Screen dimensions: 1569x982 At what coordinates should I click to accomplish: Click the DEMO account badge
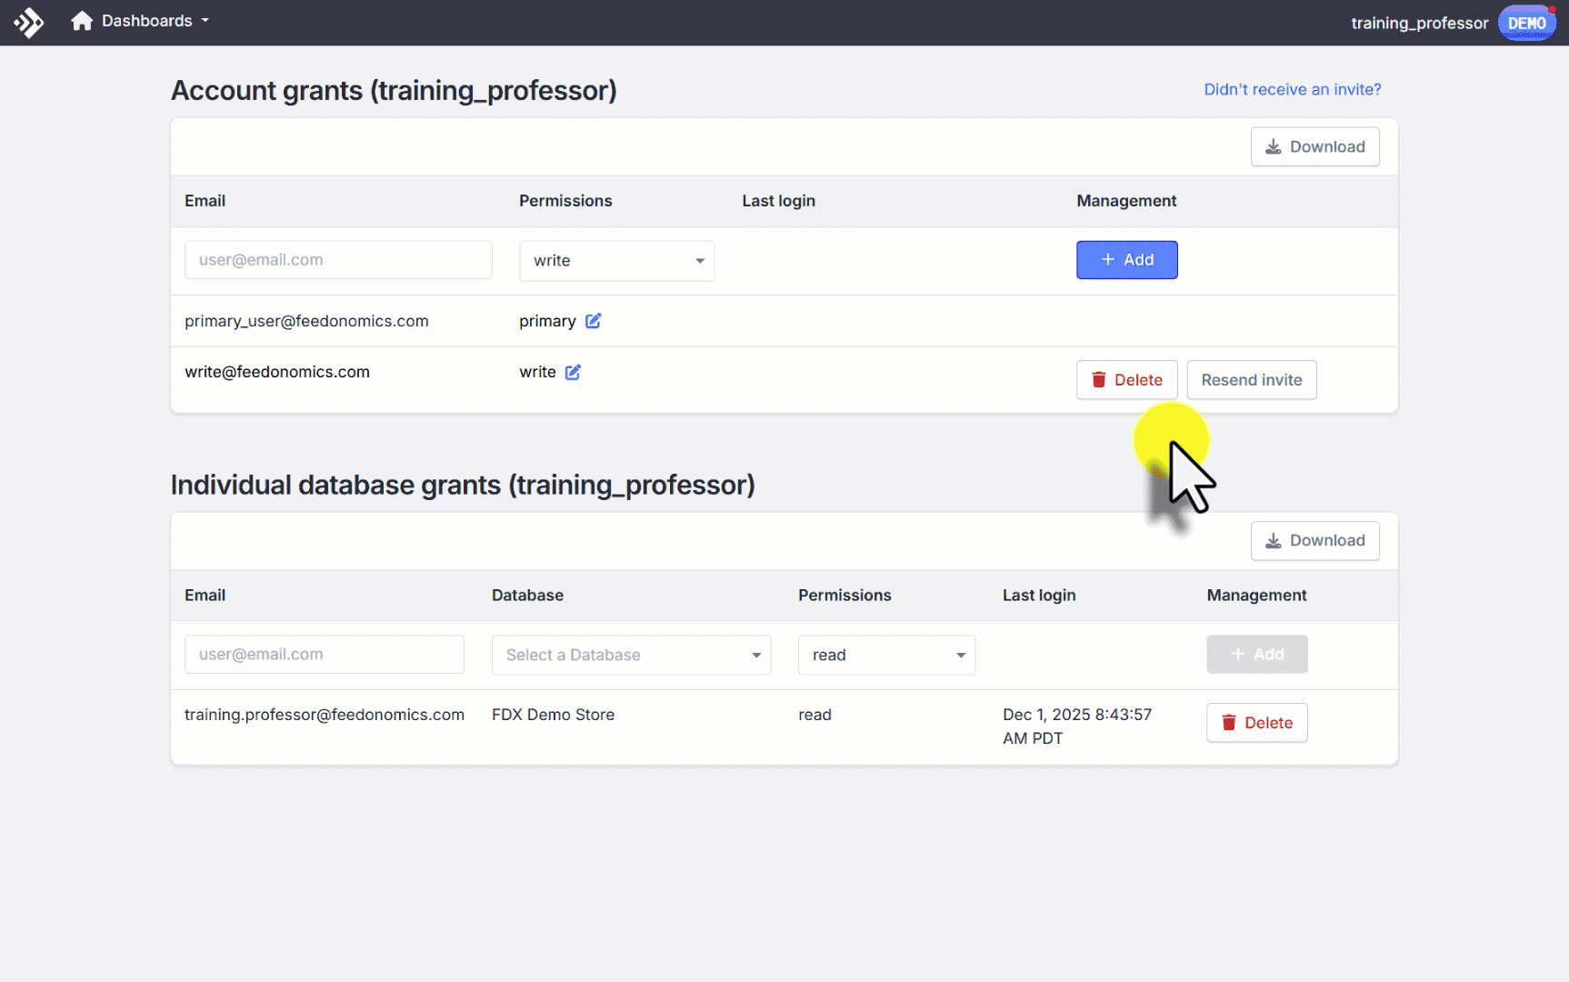1526,23
